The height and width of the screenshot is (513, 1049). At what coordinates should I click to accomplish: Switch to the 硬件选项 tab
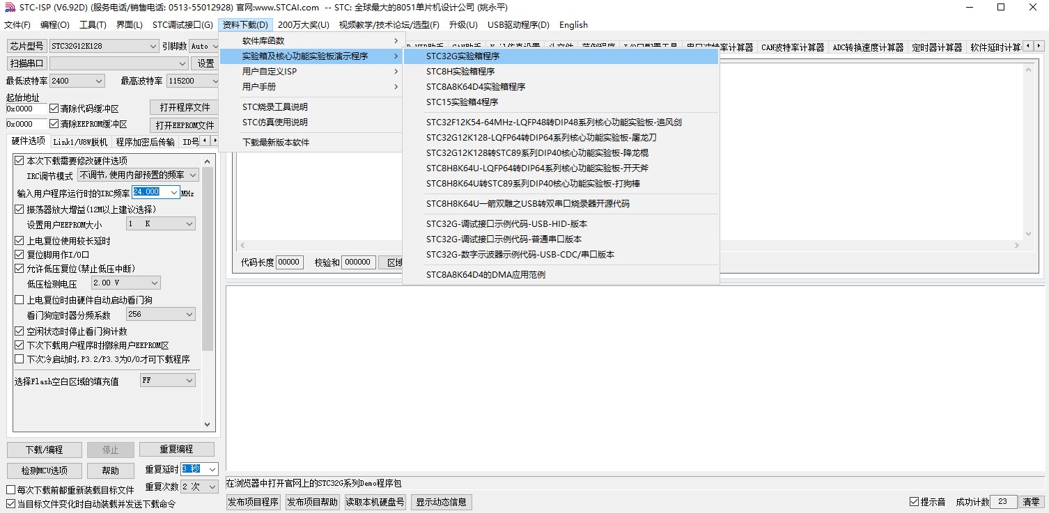[29, 141]
